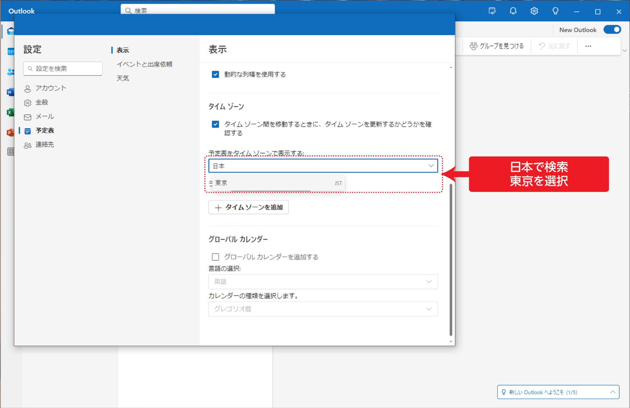Open the My Day pane
630x408 pixels.
click(x=492, y=11)
